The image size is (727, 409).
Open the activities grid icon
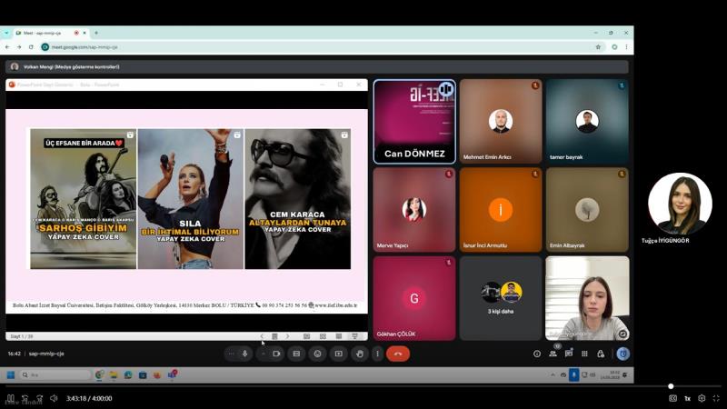pyautogui.click(x=584, y=354)
